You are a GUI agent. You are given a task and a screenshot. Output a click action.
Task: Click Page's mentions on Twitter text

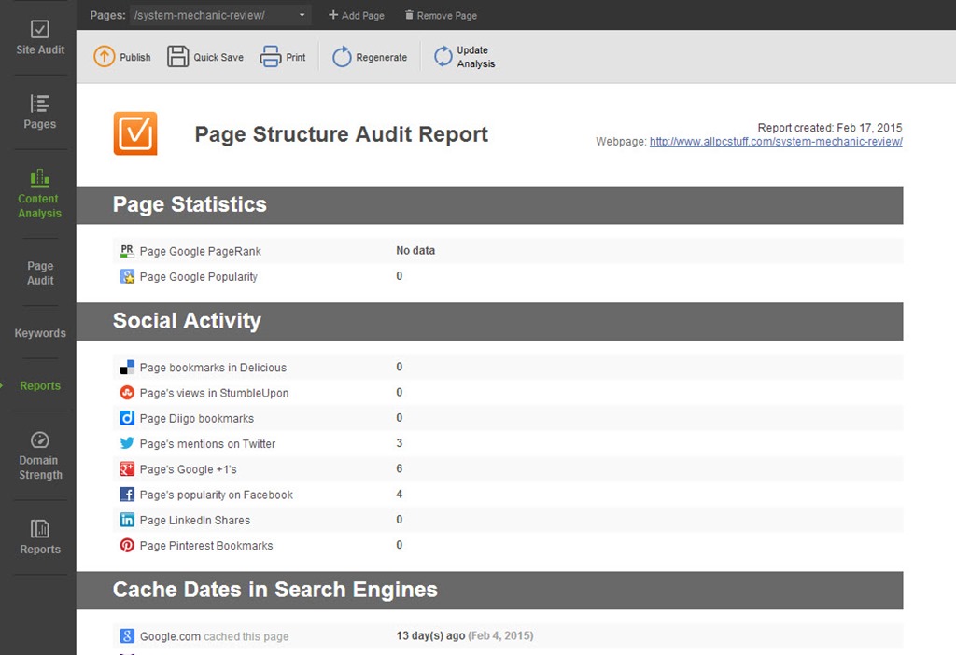point(207,444)
